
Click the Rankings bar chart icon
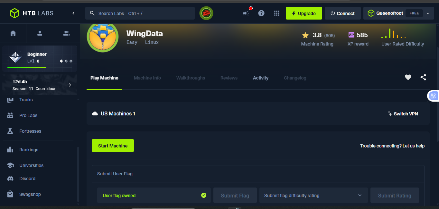[10, 150]
